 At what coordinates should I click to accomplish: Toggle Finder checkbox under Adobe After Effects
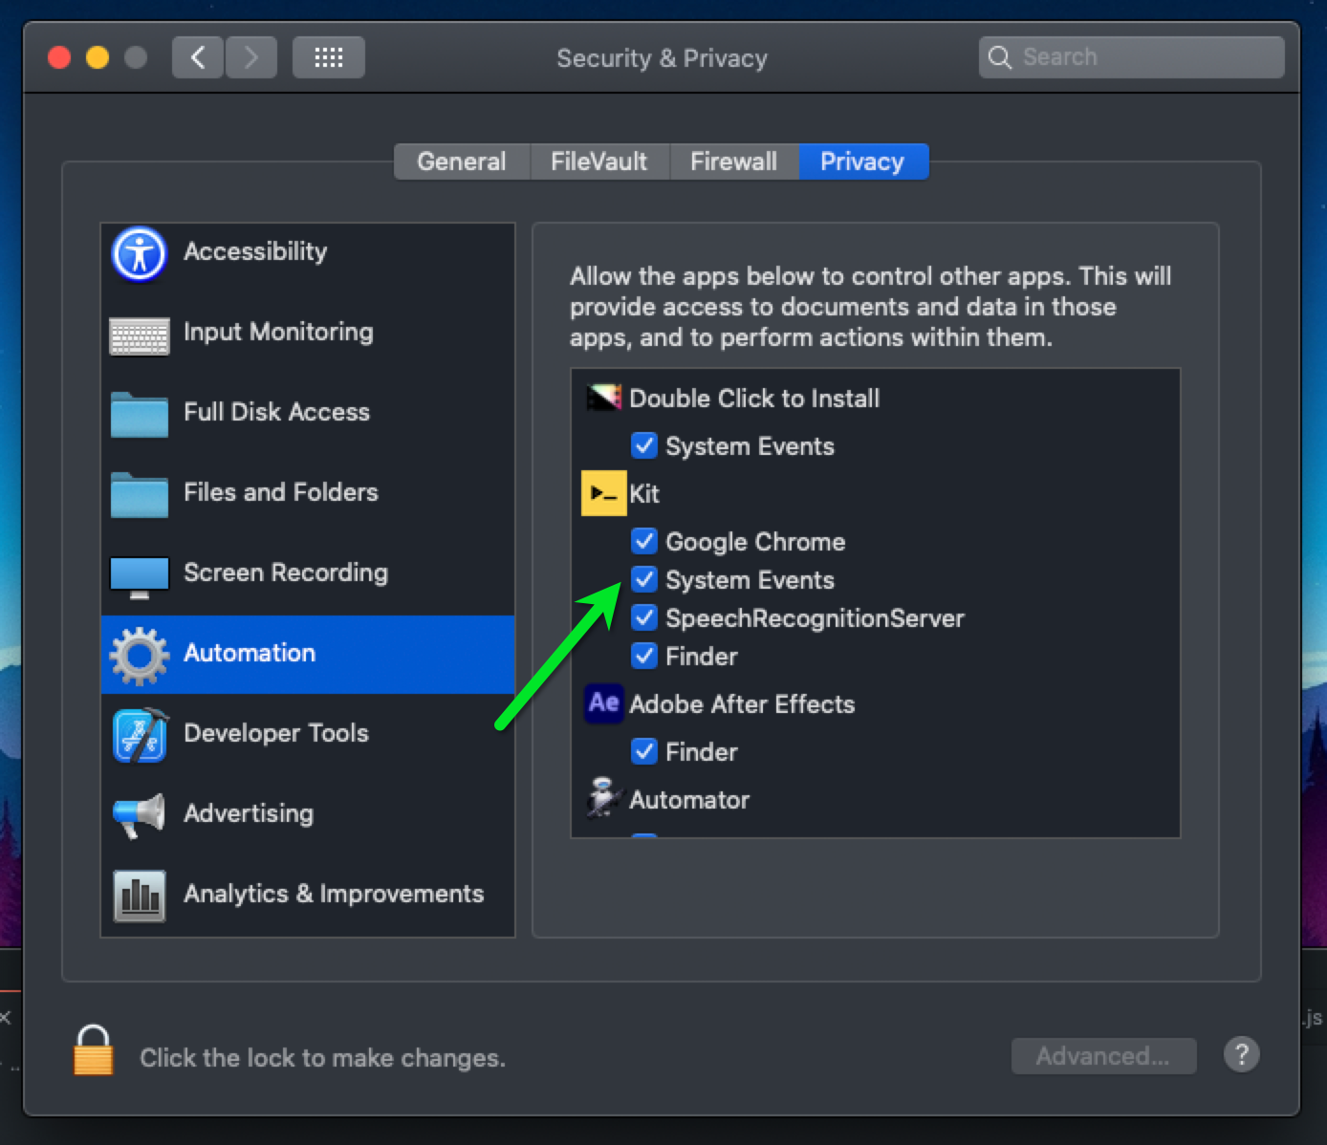644,751
